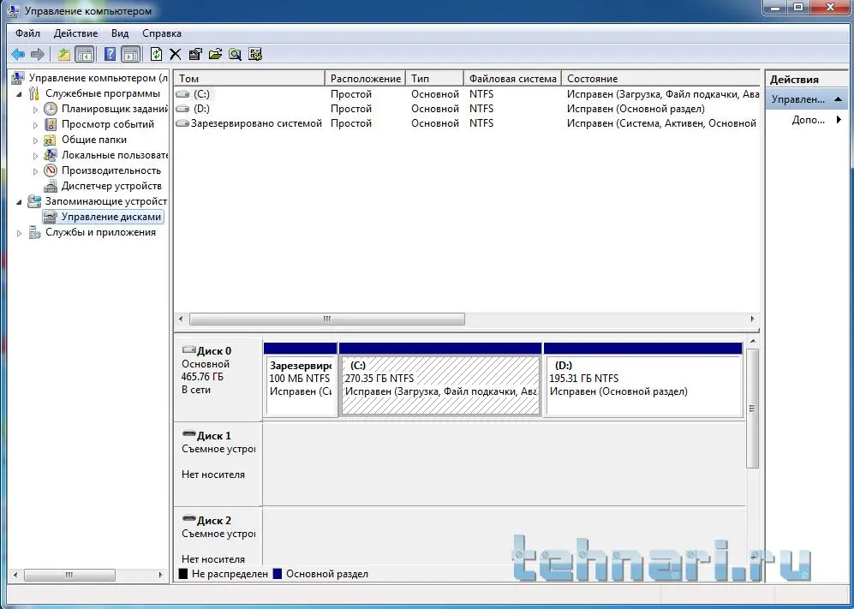
Task: Collapse the Служебные программы tree node
Action: [20, 93]
